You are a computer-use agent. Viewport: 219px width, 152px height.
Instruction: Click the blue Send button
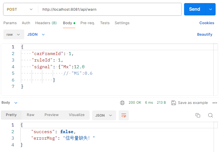tap(194, 9)
